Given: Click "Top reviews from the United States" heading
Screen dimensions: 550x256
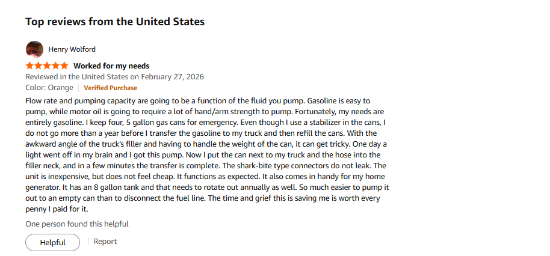Looking at the screenshot, I should click(x=115, y=22).
